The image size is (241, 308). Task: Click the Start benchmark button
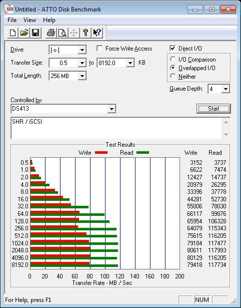click(213, 109)
